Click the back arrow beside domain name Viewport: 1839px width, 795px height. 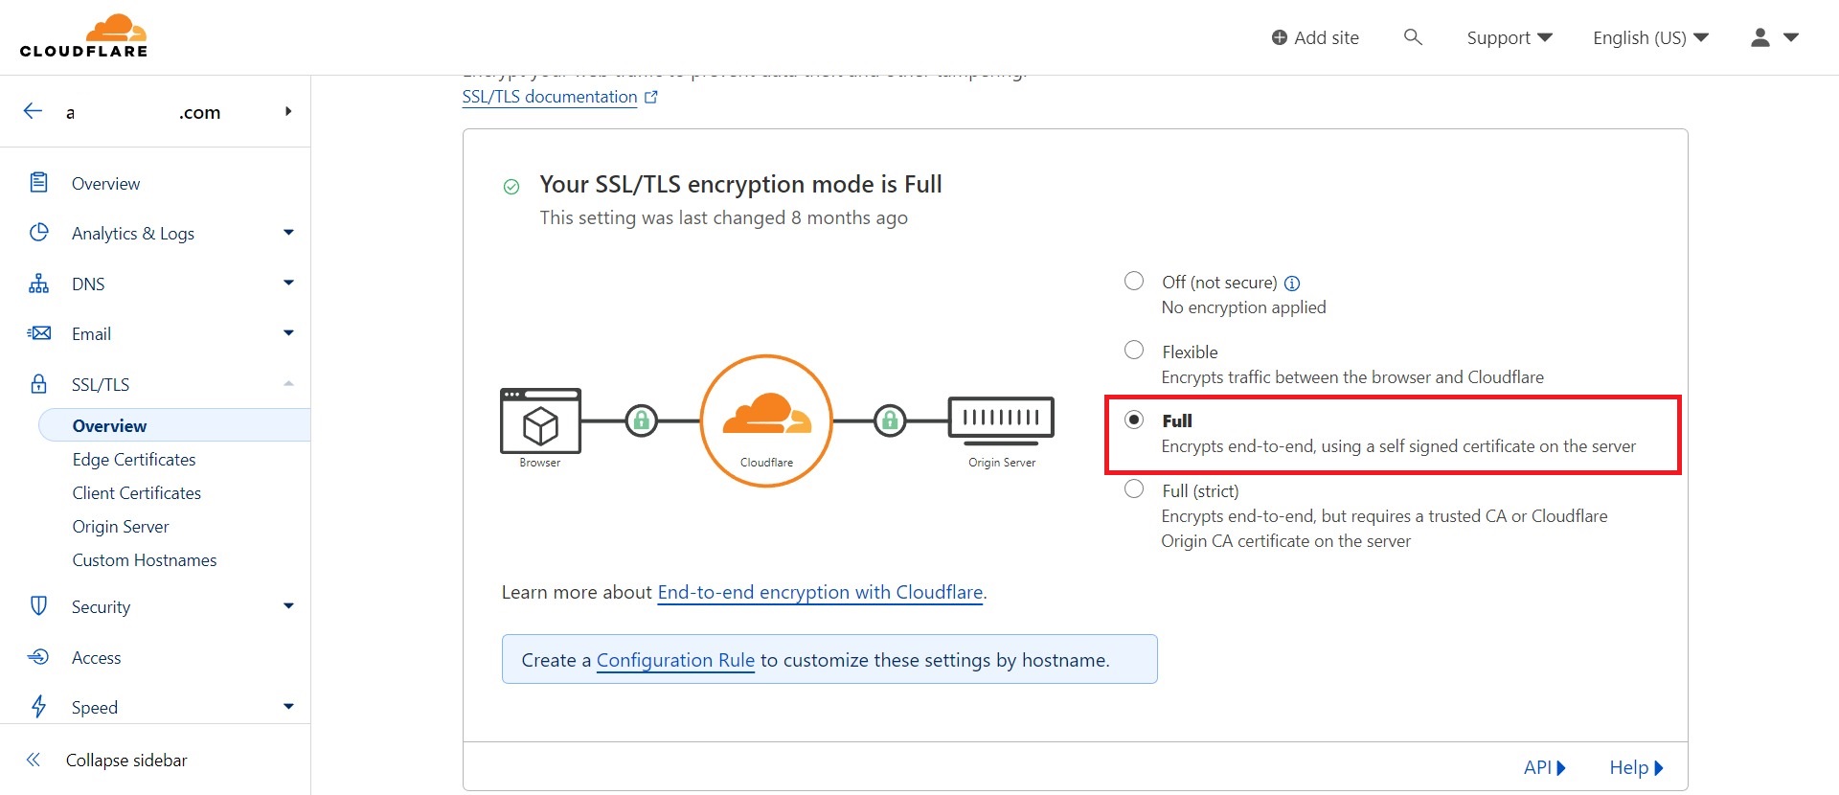33,111
